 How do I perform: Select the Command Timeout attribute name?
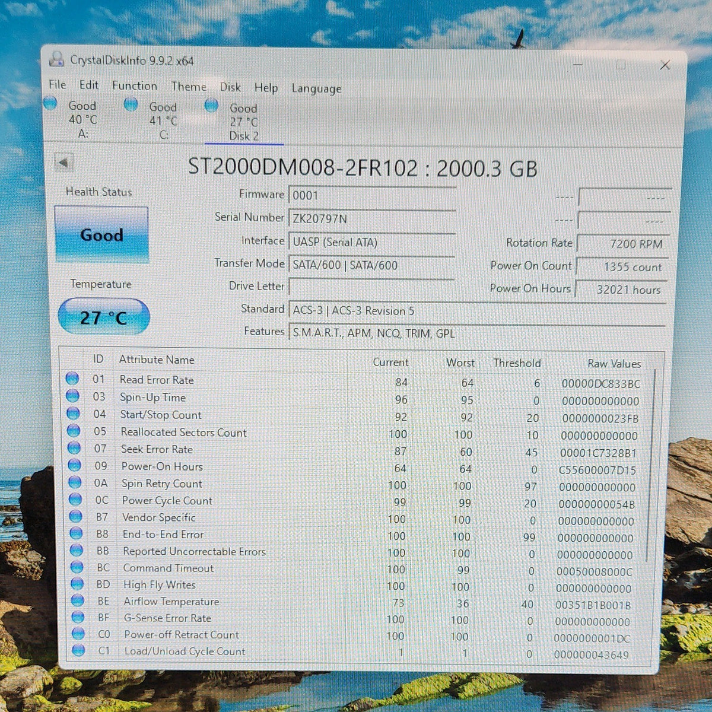tap(169, 568)
